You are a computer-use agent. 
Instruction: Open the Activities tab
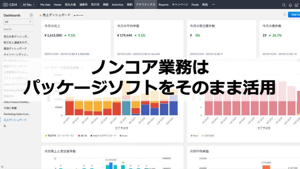117,5
